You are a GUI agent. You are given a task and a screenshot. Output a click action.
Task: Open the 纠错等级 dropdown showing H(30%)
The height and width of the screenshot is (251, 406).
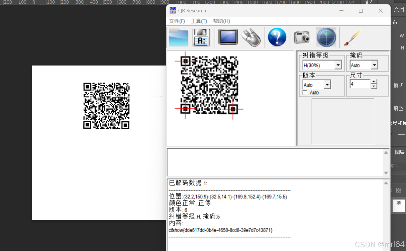click(x=338, y=65)
